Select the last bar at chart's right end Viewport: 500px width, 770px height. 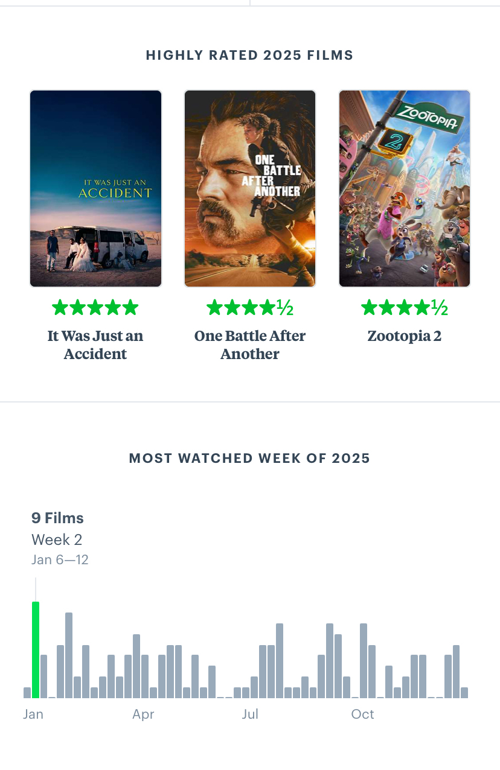[x=464, y=693]
